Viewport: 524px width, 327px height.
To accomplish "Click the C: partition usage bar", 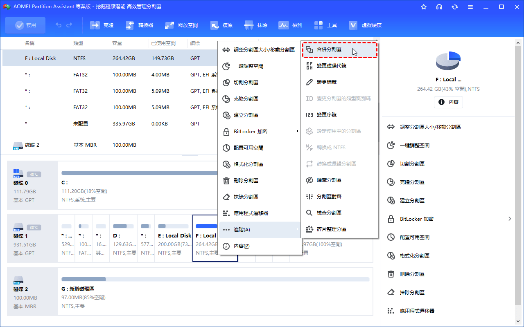I will coord(139,173).
